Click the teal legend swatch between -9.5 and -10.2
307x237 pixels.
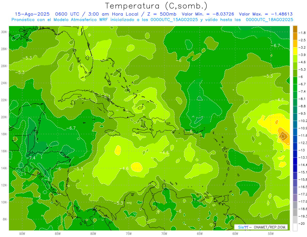[x=295, y=117]
